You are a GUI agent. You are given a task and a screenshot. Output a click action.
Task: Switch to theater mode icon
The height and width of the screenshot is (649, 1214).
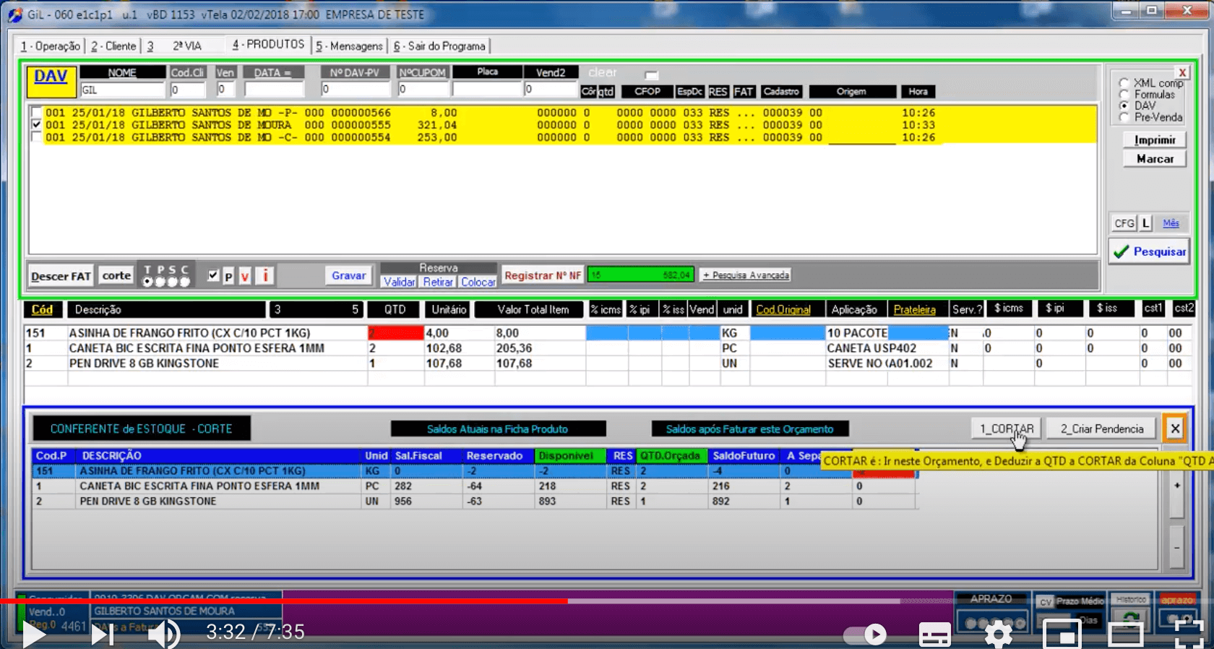point(1125,635)
